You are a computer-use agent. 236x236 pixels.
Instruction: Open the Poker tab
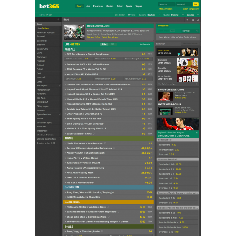click(x=119, y=6)
